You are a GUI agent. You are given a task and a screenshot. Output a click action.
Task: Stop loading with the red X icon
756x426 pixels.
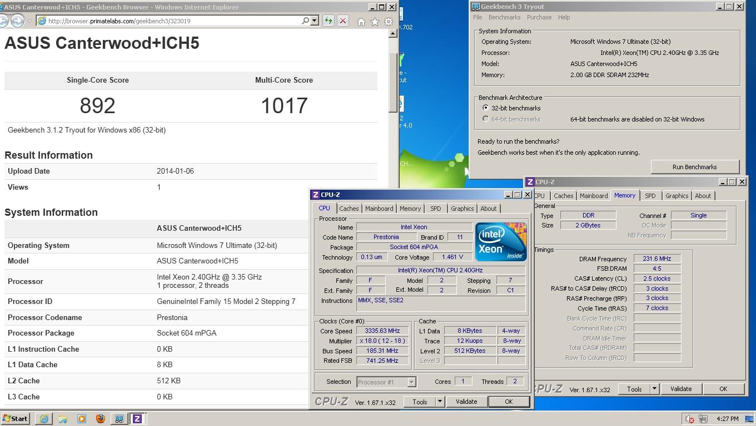point(343,21)
